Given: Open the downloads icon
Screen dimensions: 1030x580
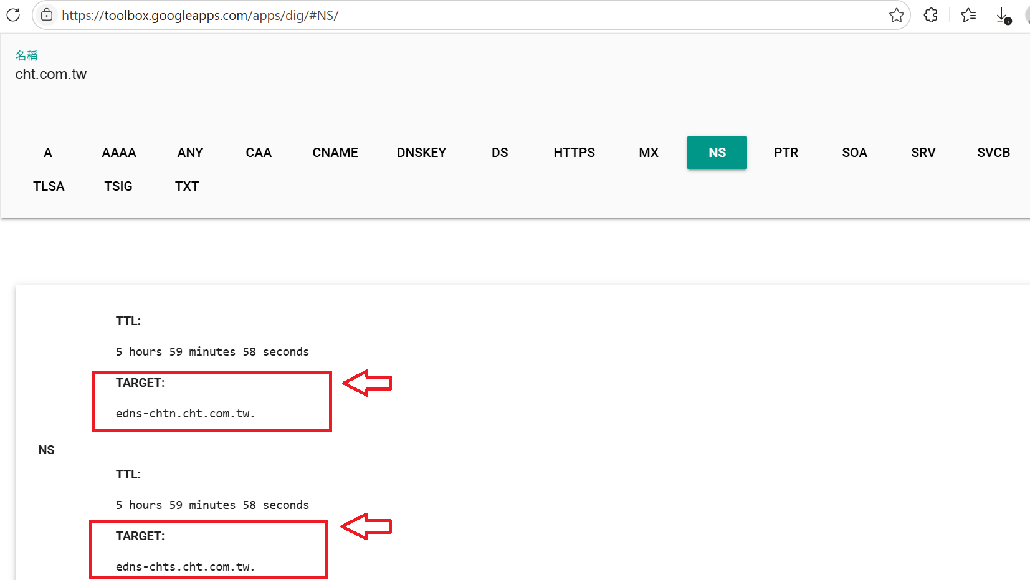Looking at the screenshot, I should pyautogui.click(x=1003, y=16).
